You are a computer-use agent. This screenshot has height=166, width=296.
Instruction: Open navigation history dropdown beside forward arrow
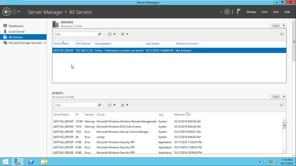[x=19, y=12]
